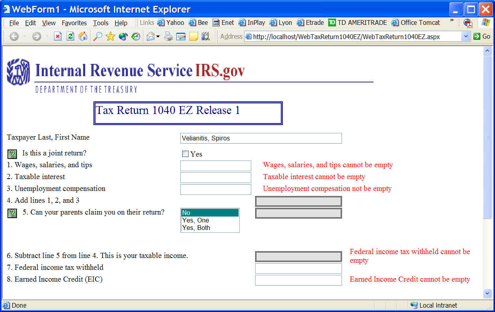Click the Yahoo link icon in Links bar
The image size is (495, 312).
click(x=161, y=22)
